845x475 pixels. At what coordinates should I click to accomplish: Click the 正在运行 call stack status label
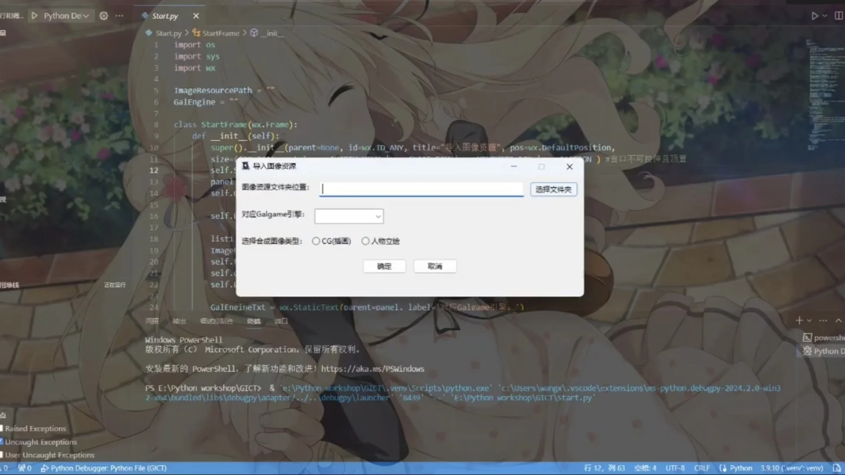pos(115,285)
